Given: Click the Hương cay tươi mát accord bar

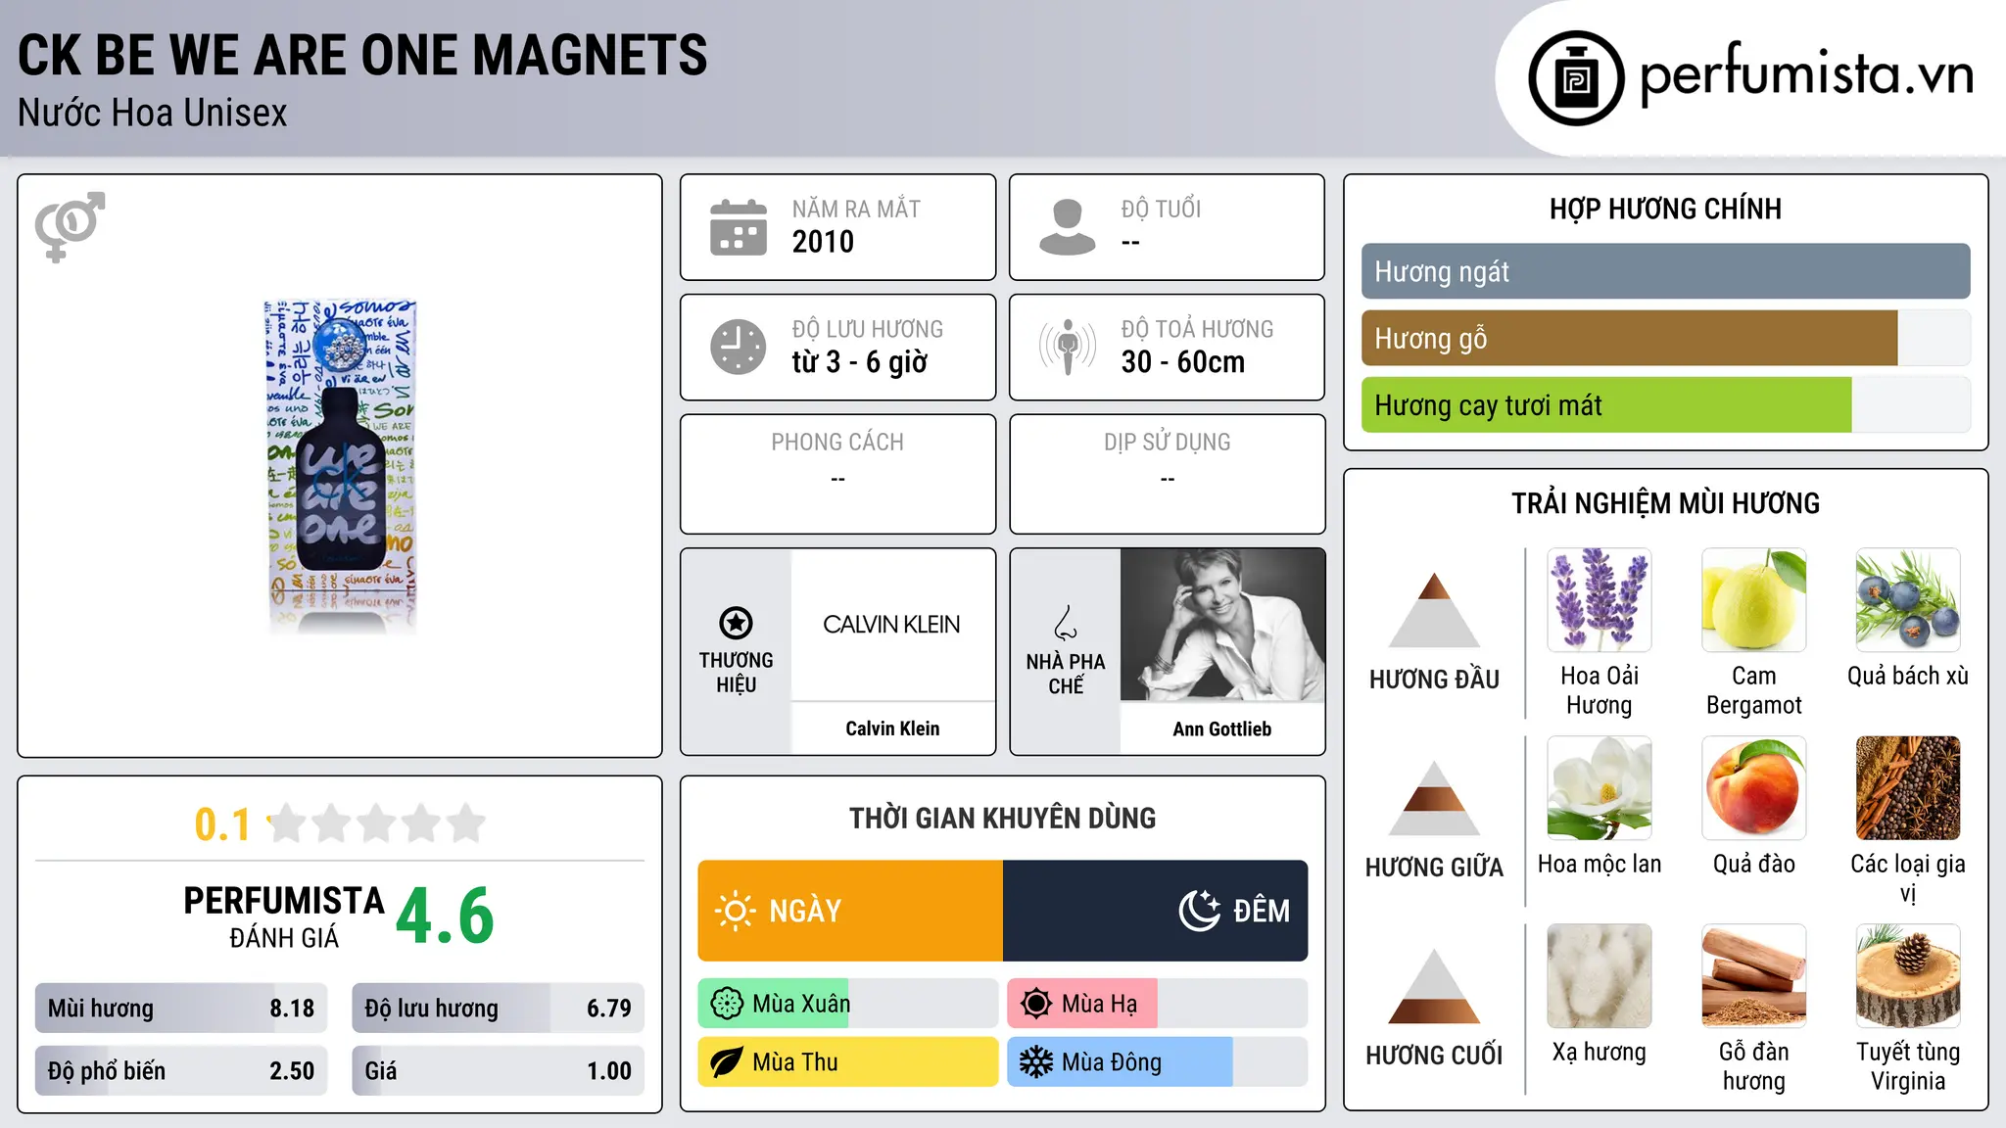Looking at the screenshot, I should click(1665, 404).
